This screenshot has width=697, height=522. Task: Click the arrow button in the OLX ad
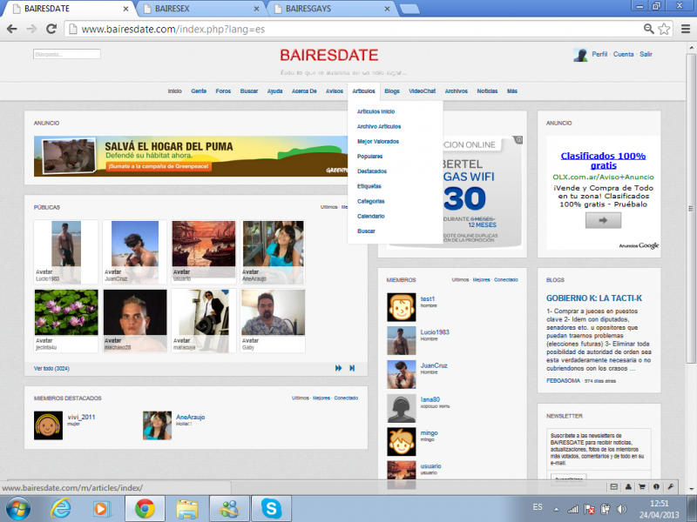[603, 220]
